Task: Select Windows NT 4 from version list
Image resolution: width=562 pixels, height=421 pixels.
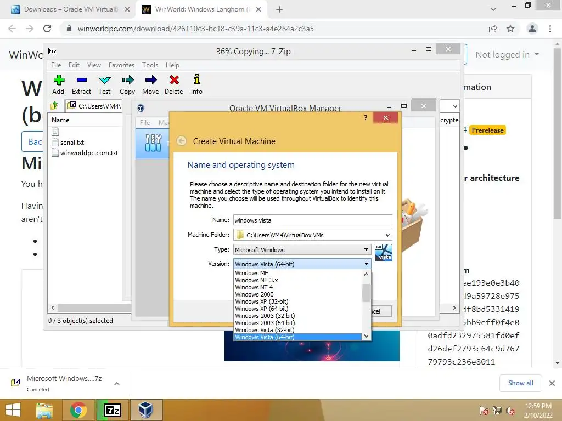Action: [x=297, y=287]
